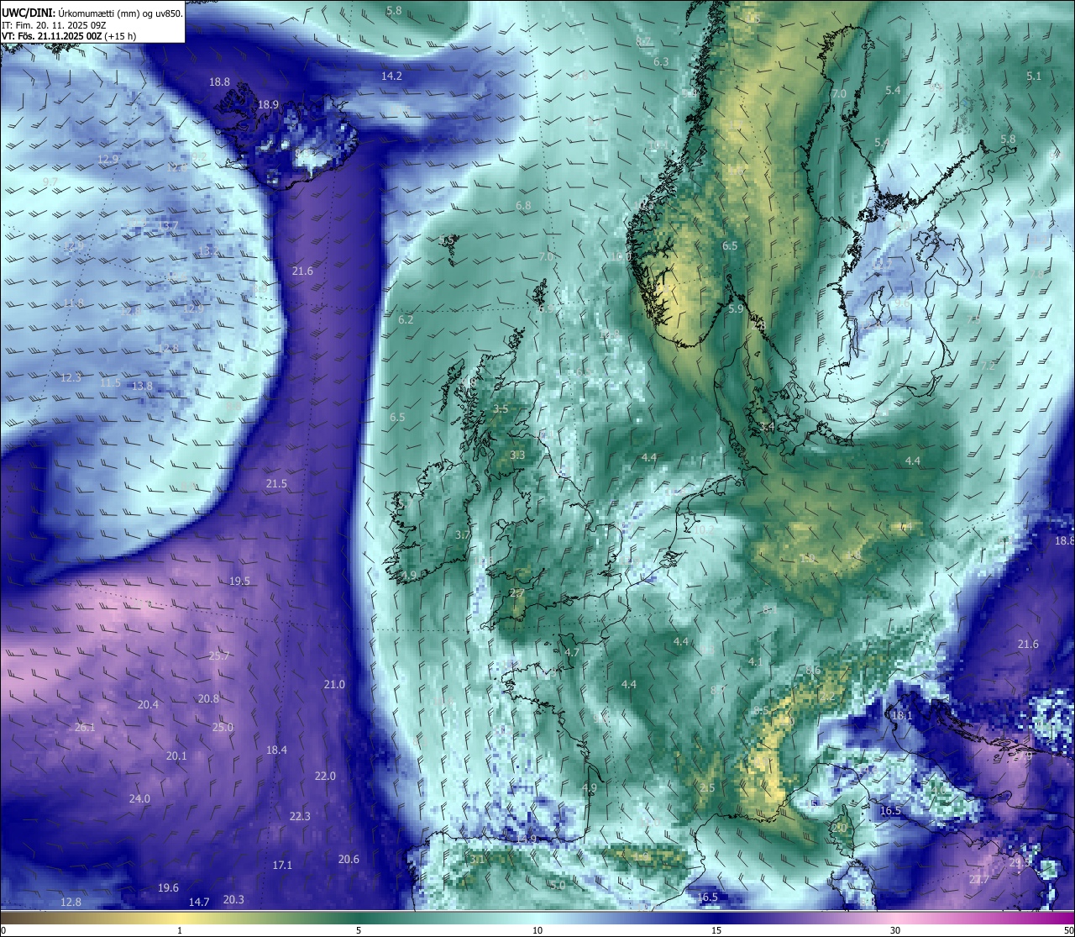Click the 6.3 value label
The image size is (1075, 937).
coord(661,62)
